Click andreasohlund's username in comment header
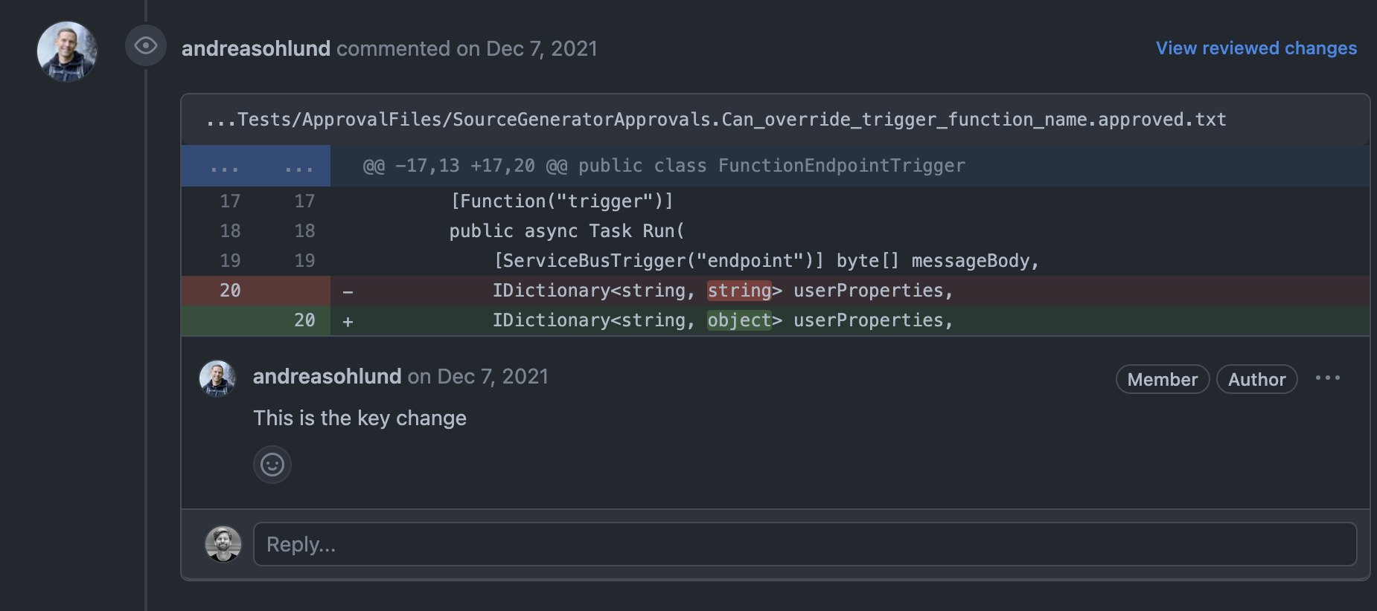This screenshot has height=611, width=1377. 328,377
